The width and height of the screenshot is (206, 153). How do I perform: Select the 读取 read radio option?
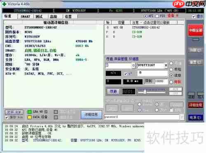[x=171, y=75]
